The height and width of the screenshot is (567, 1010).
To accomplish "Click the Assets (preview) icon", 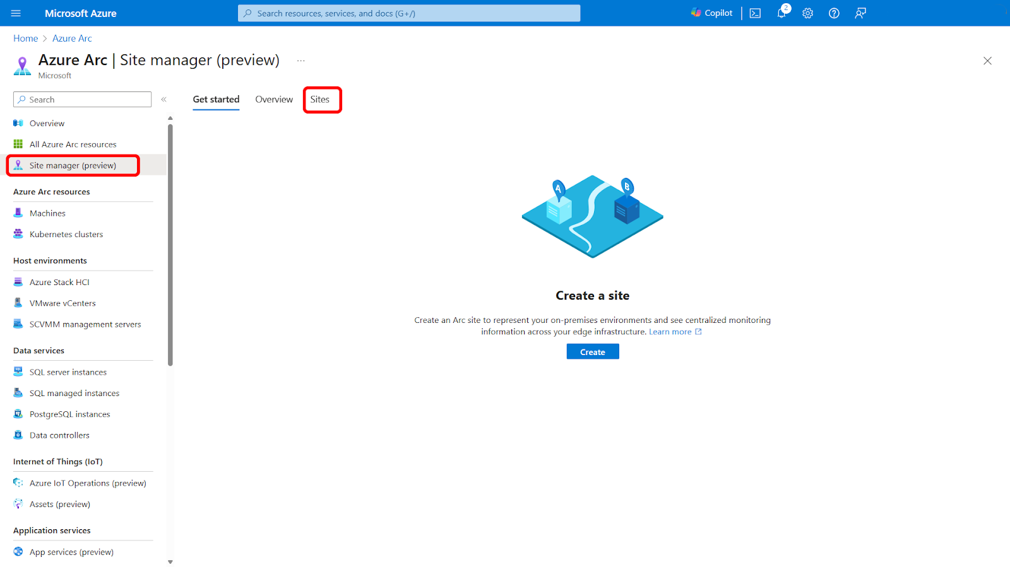I will tap(18, 504).
